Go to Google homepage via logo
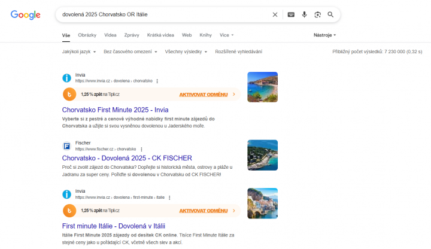This screenshot has height=249, width=431. pos(26,15)
